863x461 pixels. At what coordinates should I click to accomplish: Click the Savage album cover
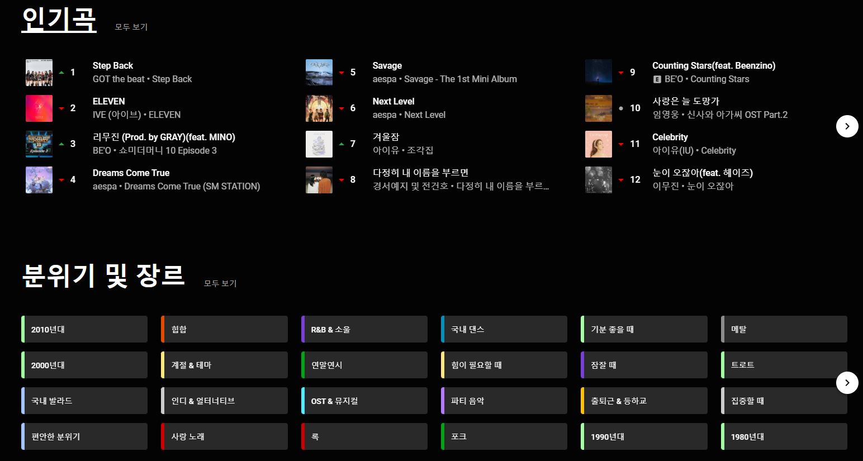319,73
